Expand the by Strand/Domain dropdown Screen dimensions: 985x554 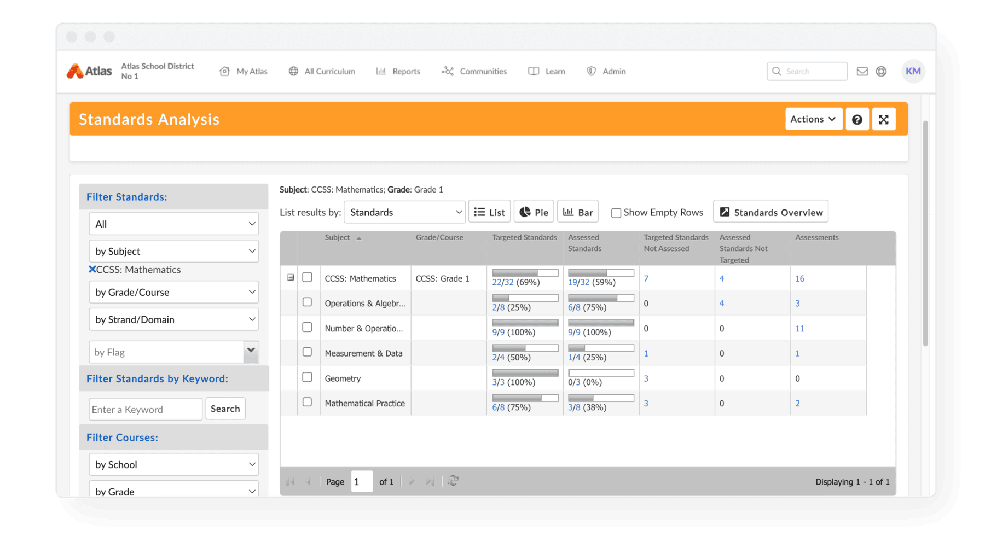point(173,319)
